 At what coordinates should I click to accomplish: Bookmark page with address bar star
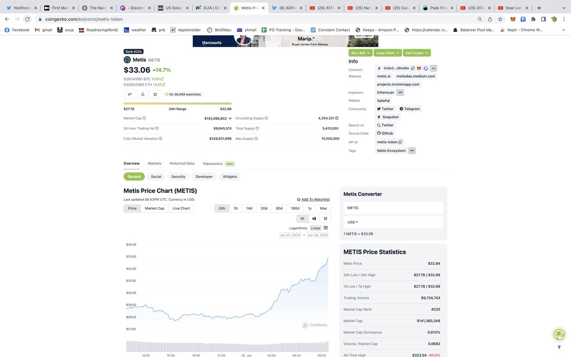pos(500,19)
